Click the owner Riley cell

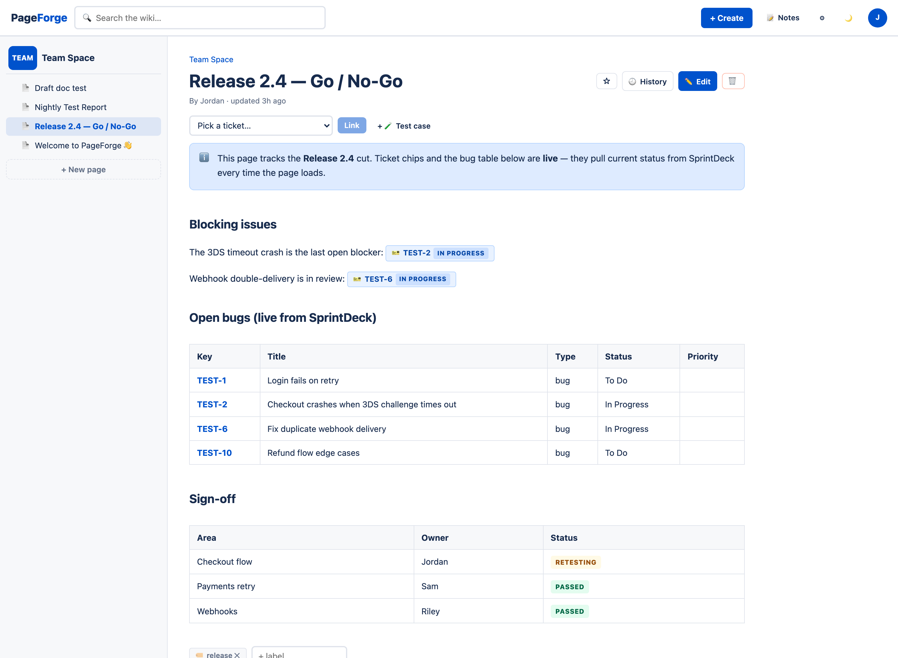(x=478, y=611)
